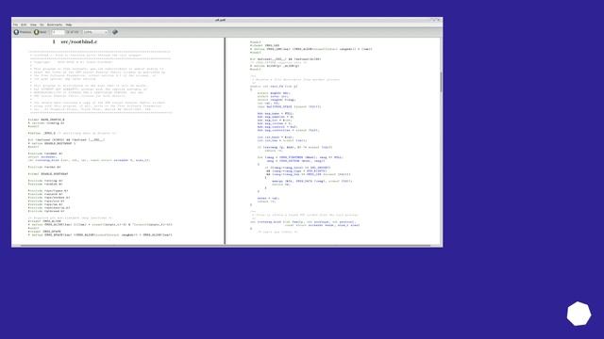Open the File menu
Image resolution: width=604 pixels, height=339 pixels.
(x=15, y=24)
